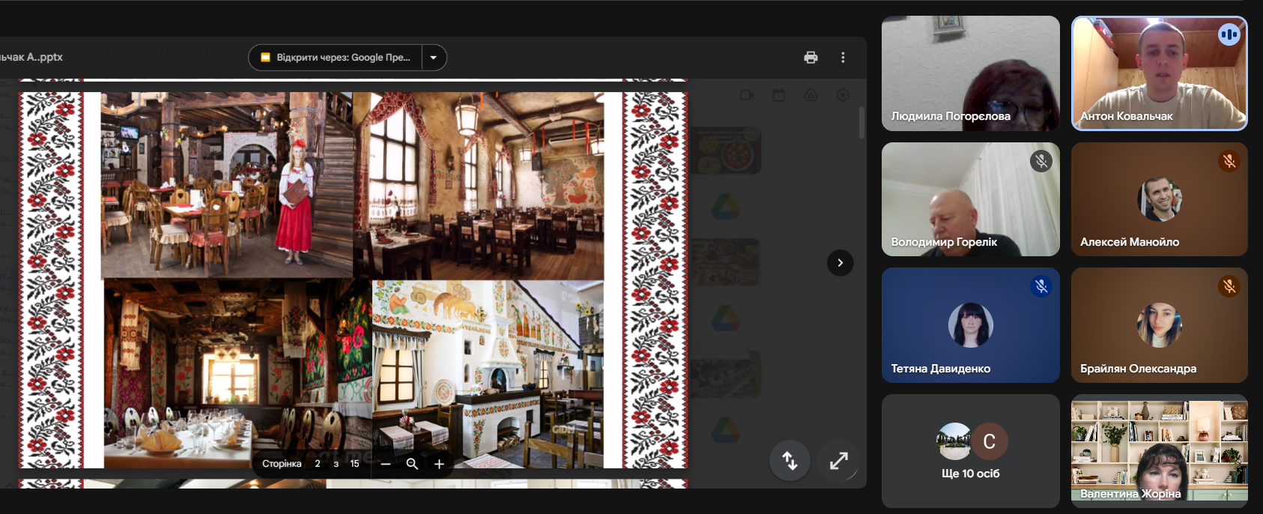Screen dimensions: 1263x514
Task: Click the dimmed settings gear icon
Action: [x=843, y=95]
